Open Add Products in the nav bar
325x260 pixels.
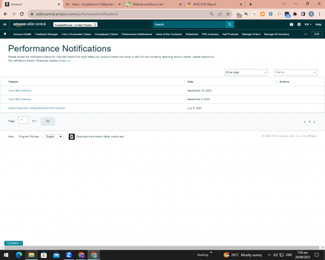[x=230, y=34]
